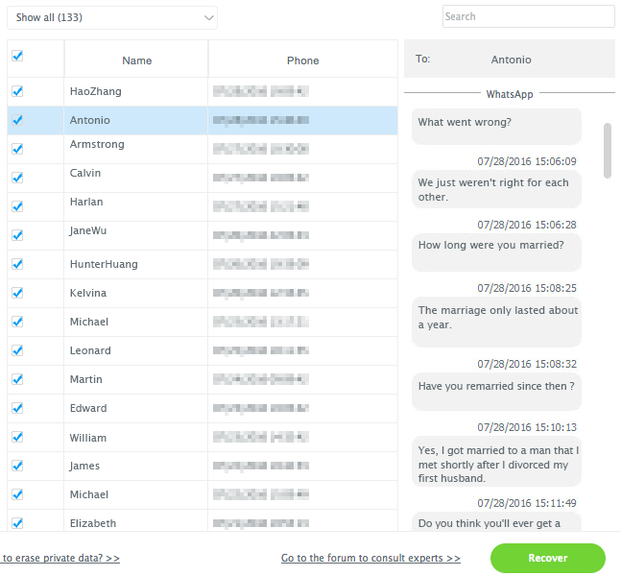Screen dimensions: 621x576
Task: Click the Name column header
Action: coord(136,60)
